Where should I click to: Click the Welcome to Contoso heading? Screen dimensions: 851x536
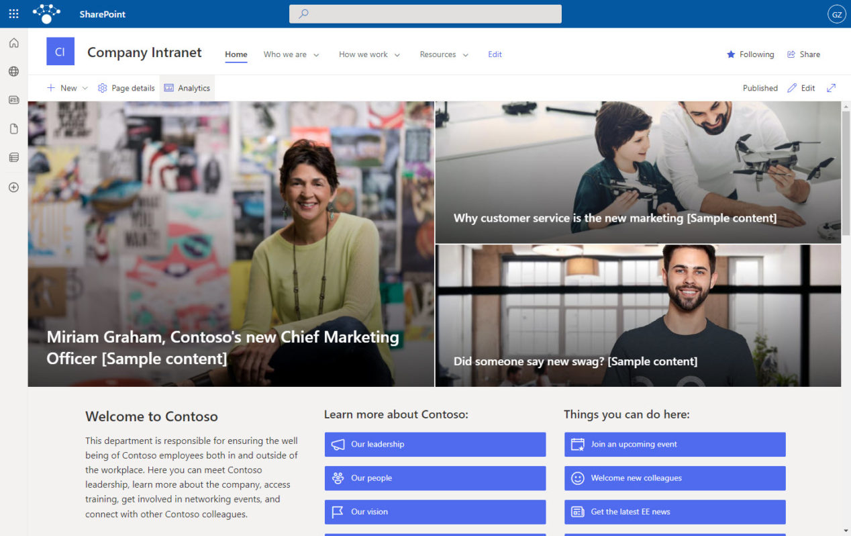[x=152, y=416]
